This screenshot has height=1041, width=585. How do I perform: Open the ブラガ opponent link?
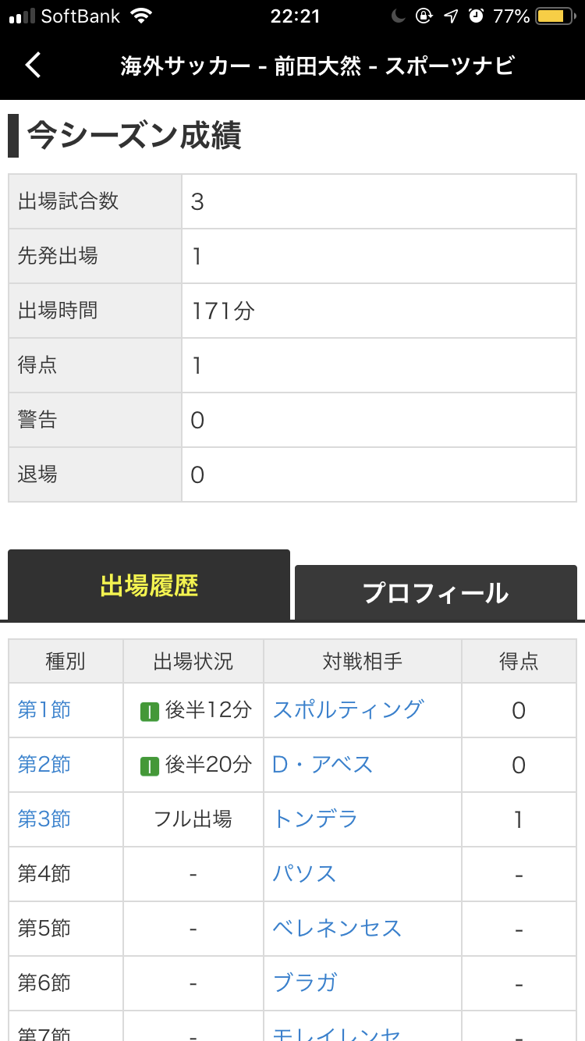[304, 982]
